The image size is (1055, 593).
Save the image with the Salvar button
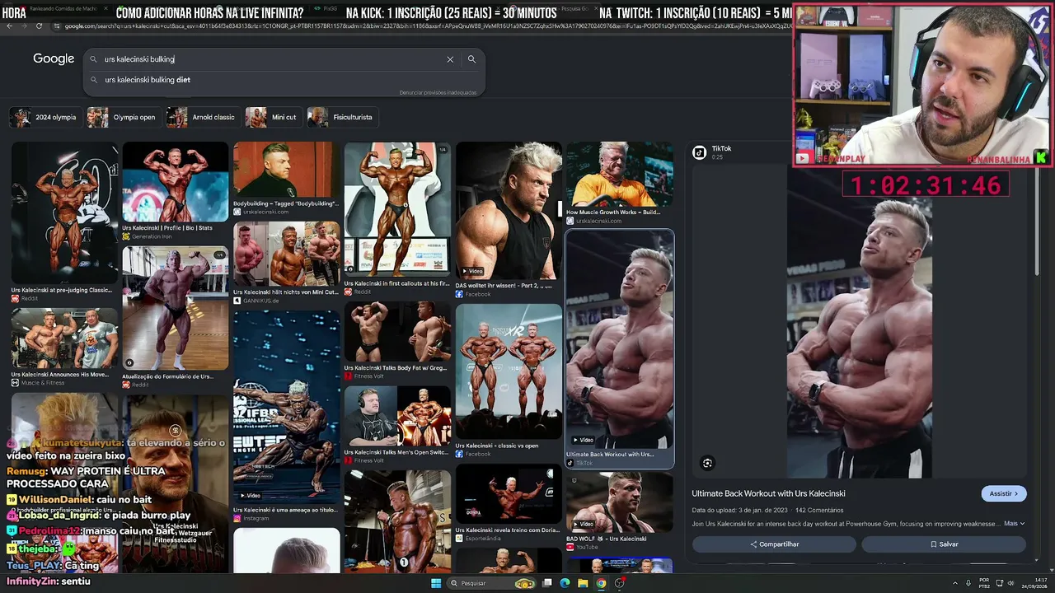tap(944, 544)
